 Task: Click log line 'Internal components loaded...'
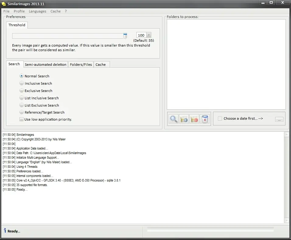28,176
